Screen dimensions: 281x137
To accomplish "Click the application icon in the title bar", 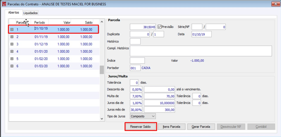I will tap(4, 4).
